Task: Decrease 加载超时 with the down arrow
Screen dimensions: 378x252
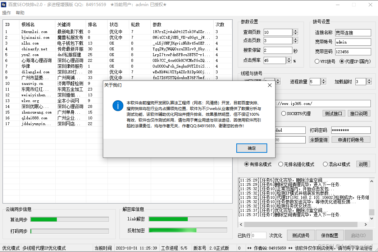Action: click(369, 83)
